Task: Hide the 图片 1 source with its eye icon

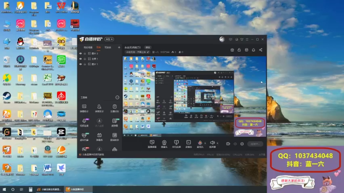Action: click(x=80, y=64)
